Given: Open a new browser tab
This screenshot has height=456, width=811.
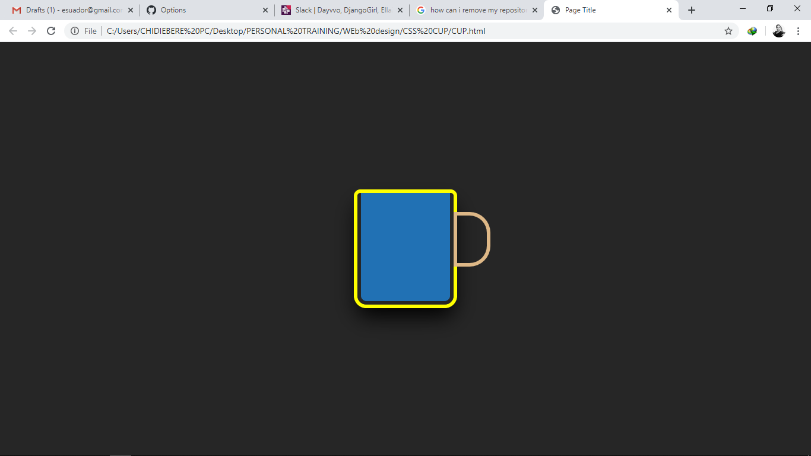Looking at the screenshot, I should coord(691,9).
